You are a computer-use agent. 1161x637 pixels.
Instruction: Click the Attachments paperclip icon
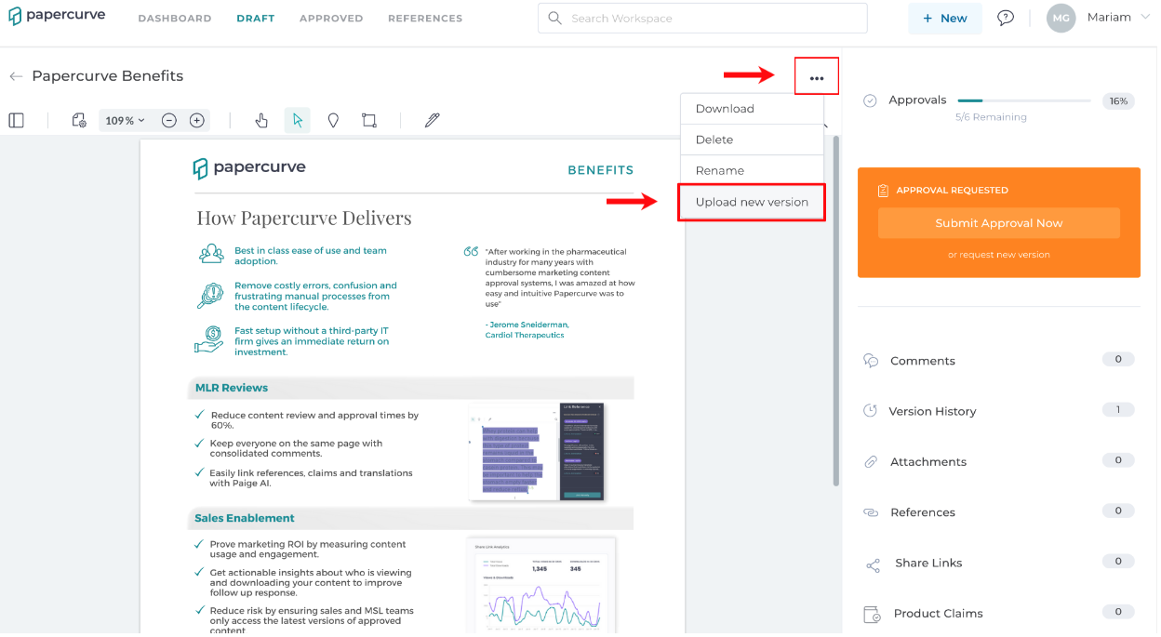click(871, 461)
